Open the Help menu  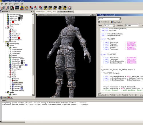(x=22, y=4)
